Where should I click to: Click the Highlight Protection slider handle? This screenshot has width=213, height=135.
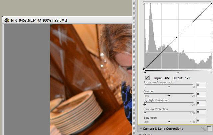pos(145,104)
